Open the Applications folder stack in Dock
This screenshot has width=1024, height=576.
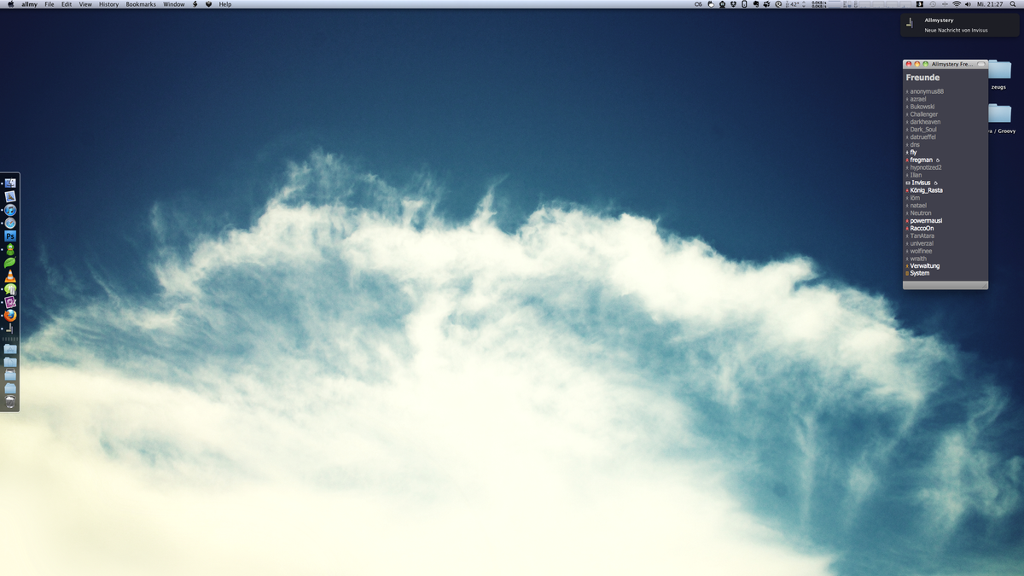point(10,349)
